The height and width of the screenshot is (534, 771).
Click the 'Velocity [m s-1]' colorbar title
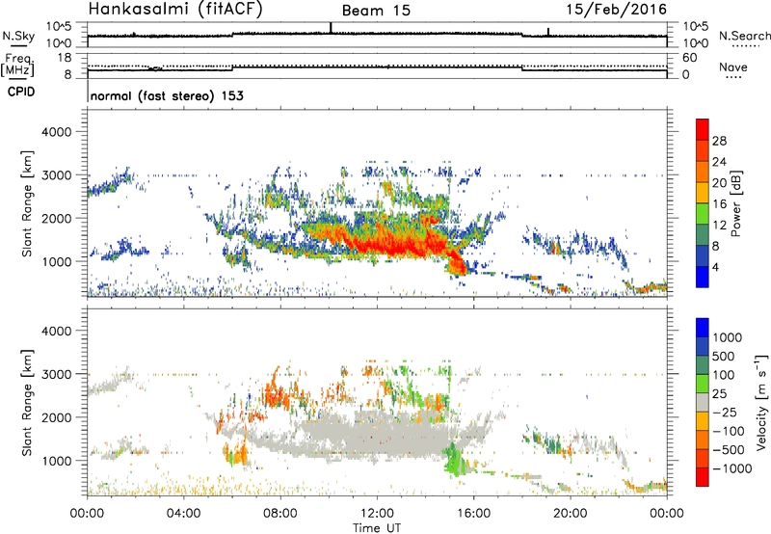pos(761,402)
